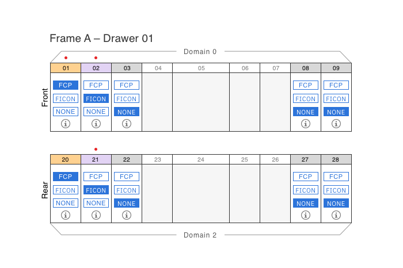Choose FCP for rear slot 28
Screen dimensions: 403x268
click(336, 177)
